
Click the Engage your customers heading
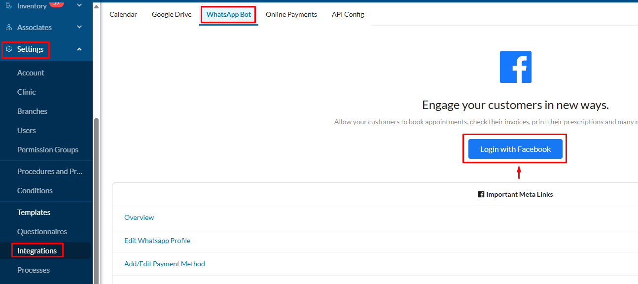(x=516, y=105)
